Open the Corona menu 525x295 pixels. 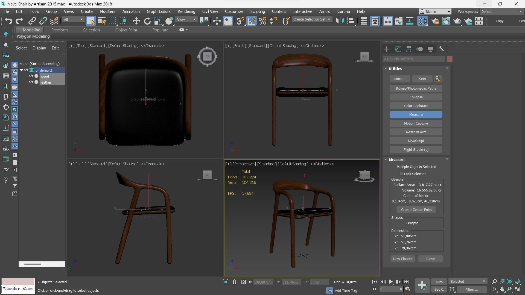click(343, 11)
